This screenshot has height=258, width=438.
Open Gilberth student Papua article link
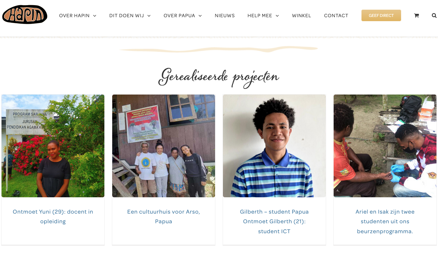point(274,221)
